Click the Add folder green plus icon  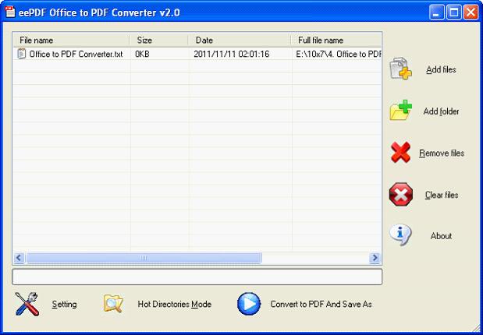(x=400, y=110)
